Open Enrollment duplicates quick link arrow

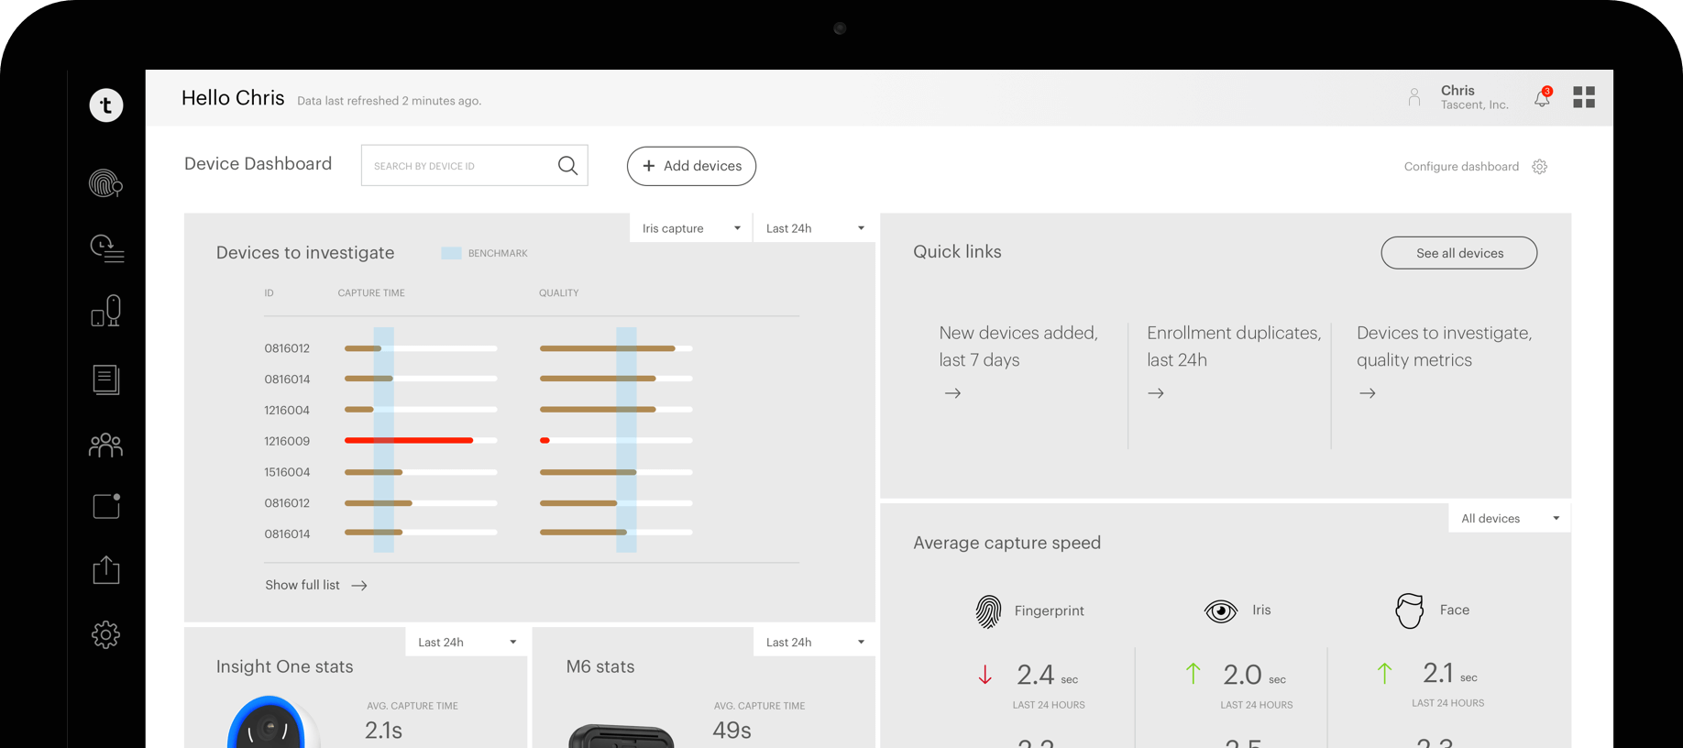point(1156,393)
